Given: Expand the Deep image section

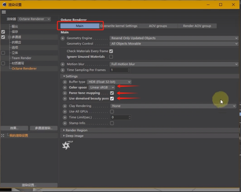Looking at the screenshot, I should [64, 136].
